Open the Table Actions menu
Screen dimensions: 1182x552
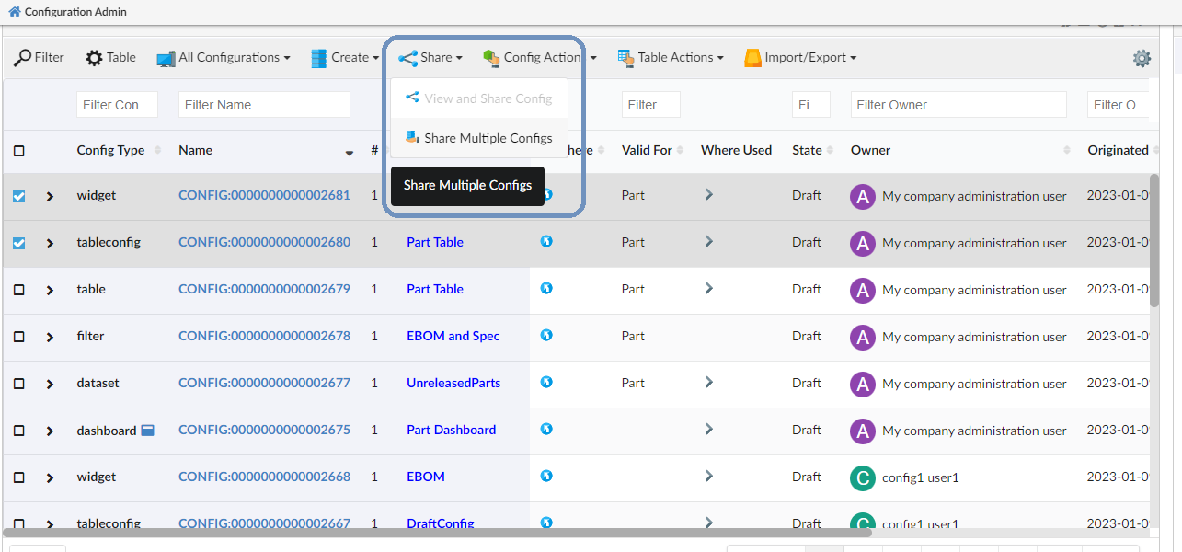pyautogui.click(x=670, y=58)
